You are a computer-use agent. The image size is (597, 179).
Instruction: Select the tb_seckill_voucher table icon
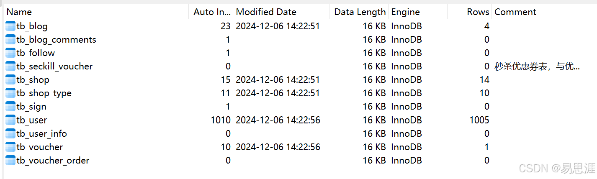(10, 66)
